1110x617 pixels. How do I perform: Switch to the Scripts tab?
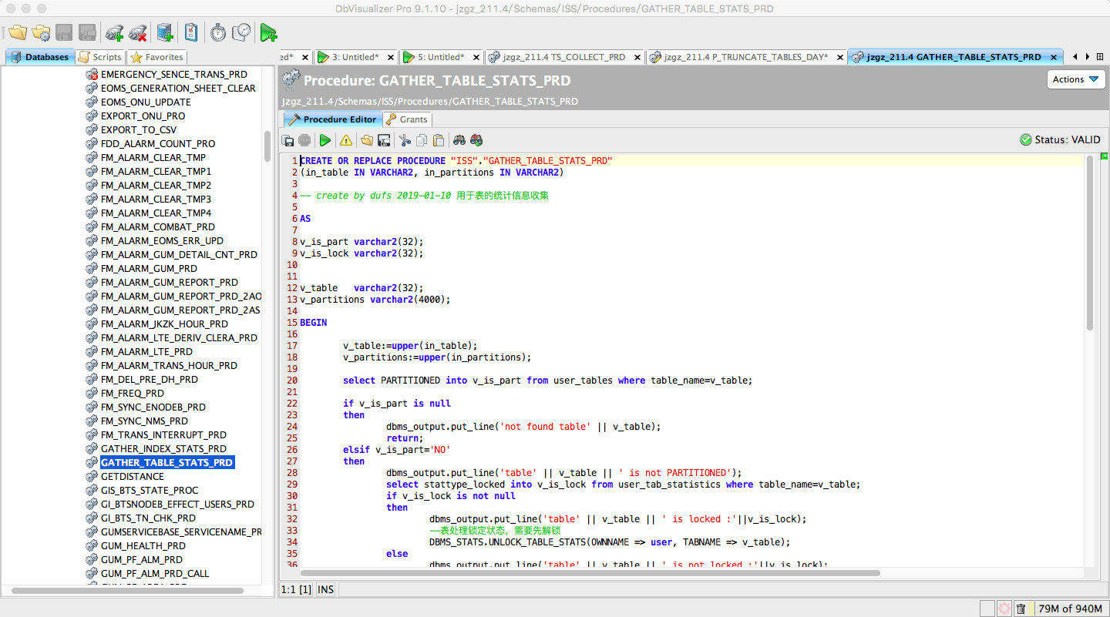[100, 57]
